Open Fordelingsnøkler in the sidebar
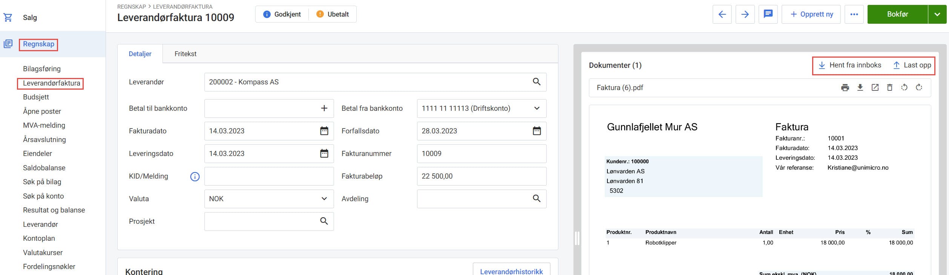The height and width of the screenshot is (275, 949). pos(49,266)
